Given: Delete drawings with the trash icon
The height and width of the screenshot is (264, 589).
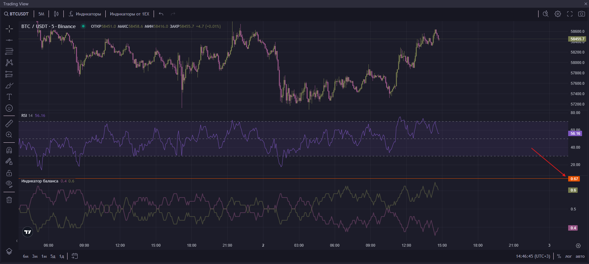Looking at the screenshot, I should (x=9, y=200).
